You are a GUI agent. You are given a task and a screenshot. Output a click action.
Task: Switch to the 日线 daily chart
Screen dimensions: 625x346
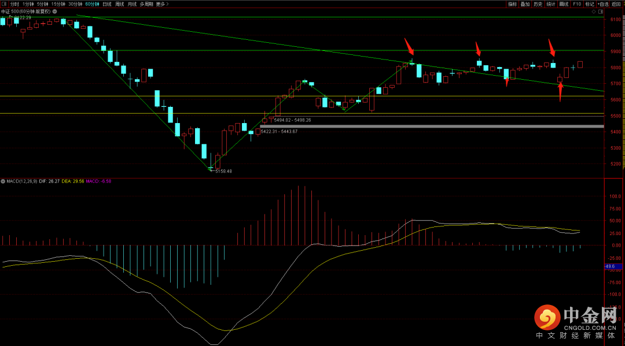tap(107, 4)
